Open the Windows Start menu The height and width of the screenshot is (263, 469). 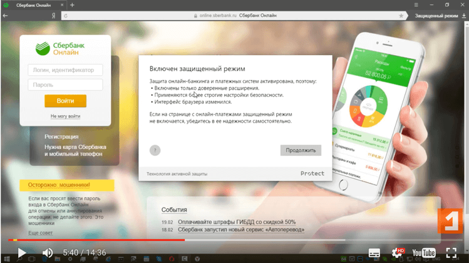[x=7, y=259]
